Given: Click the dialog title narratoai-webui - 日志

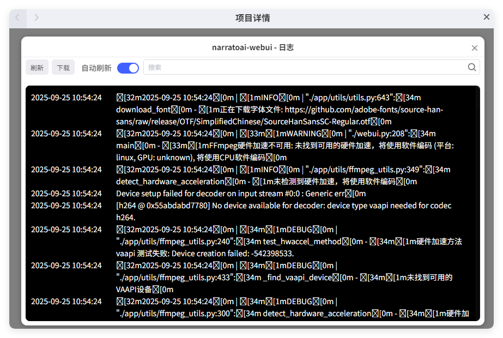Looking at the screenshot, I should click(252, 47).
